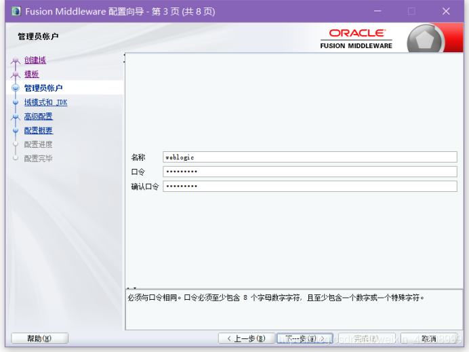Jump to the 高级配置 step link
This screenshot has width=469, height=352.
39,116
